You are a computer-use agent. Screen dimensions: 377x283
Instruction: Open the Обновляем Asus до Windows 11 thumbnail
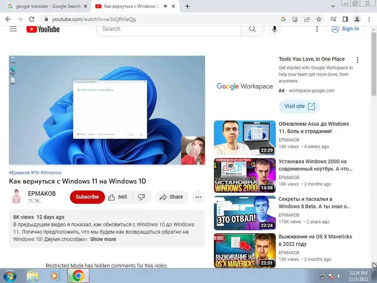[245, 138]
